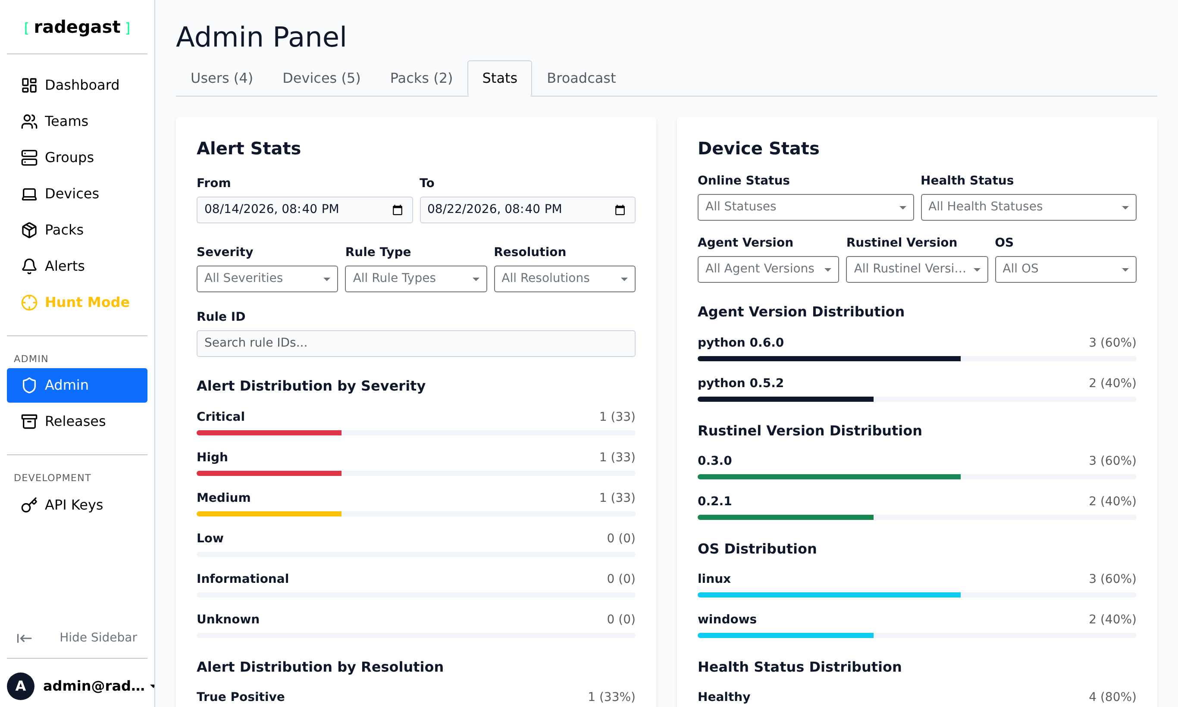Click the From date-time input field
Image resolution: width=1178 pixels, height=707 pixels.
click(304, 210)
